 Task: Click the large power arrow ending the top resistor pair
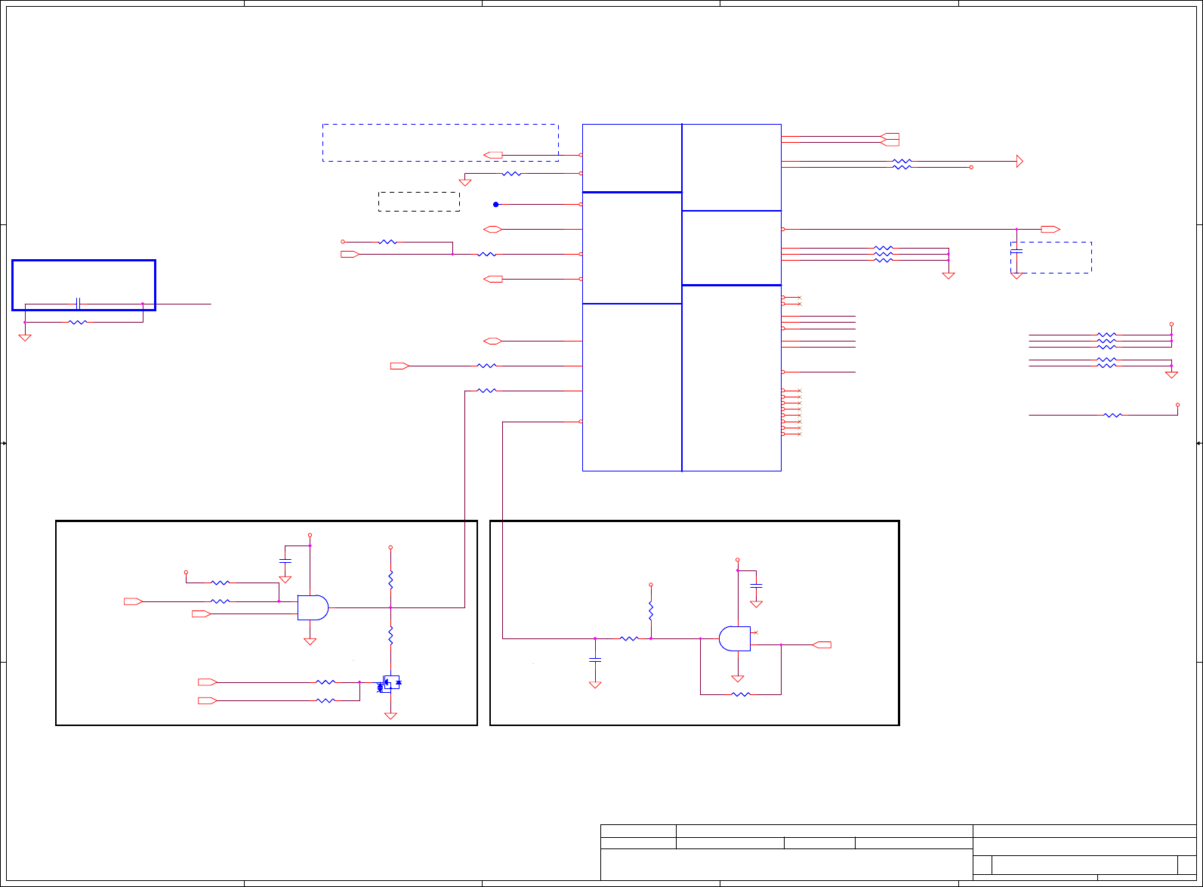coord(1019,161)
